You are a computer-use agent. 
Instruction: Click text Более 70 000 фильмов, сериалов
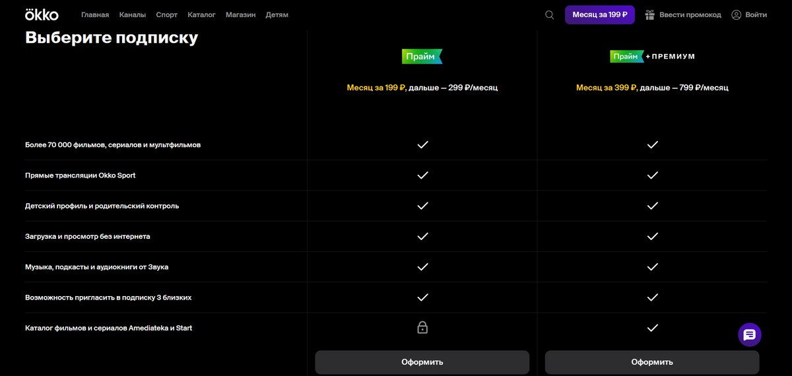[113, 144]
